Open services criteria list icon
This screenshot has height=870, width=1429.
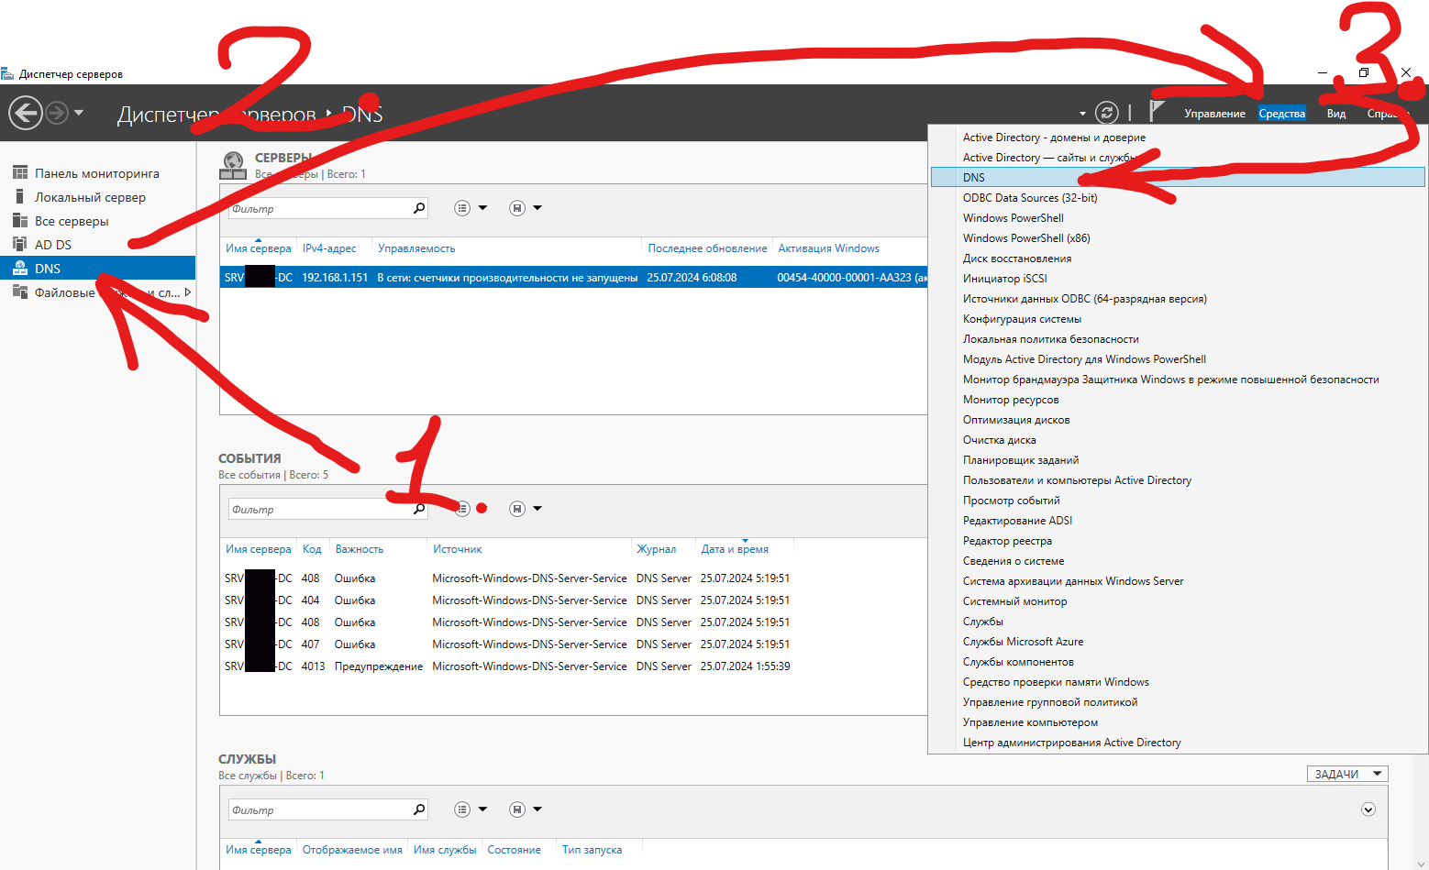[x=462, y=809]
